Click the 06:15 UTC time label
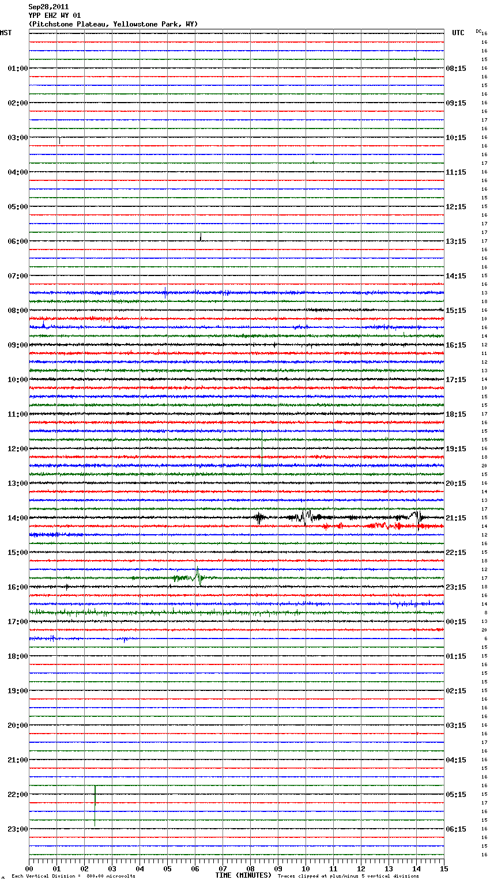Screen dimensions: 490x884 pyautogui.click(x=456, y=829)
